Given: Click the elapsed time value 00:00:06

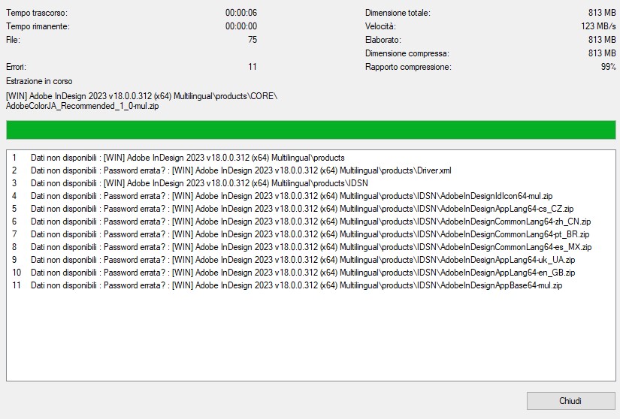Looking at the screenshot, I should point(241,13).
